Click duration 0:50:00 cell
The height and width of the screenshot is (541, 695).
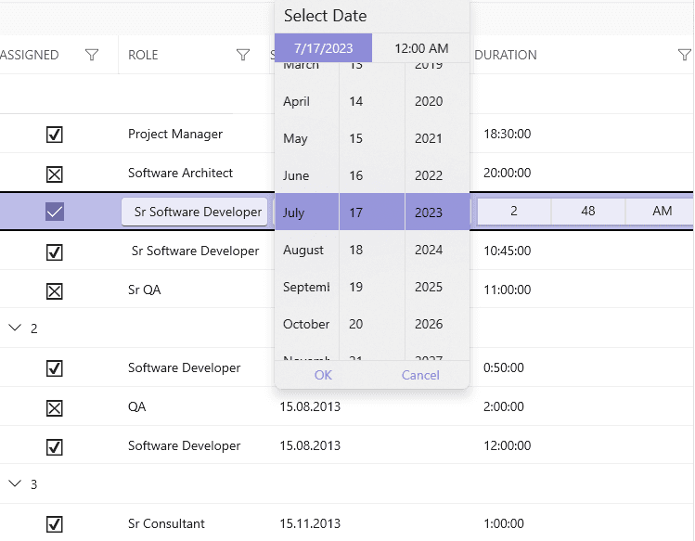[x=504, y=367]
